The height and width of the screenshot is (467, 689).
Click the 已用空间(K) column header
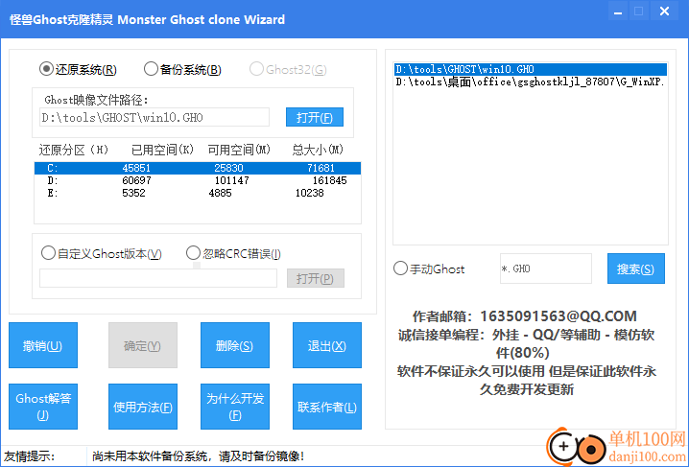coord(162,151)
